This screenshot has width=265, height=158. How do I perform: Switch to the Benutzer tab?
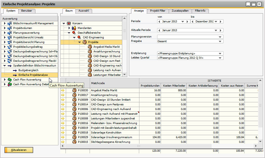[x=27, y=11]
